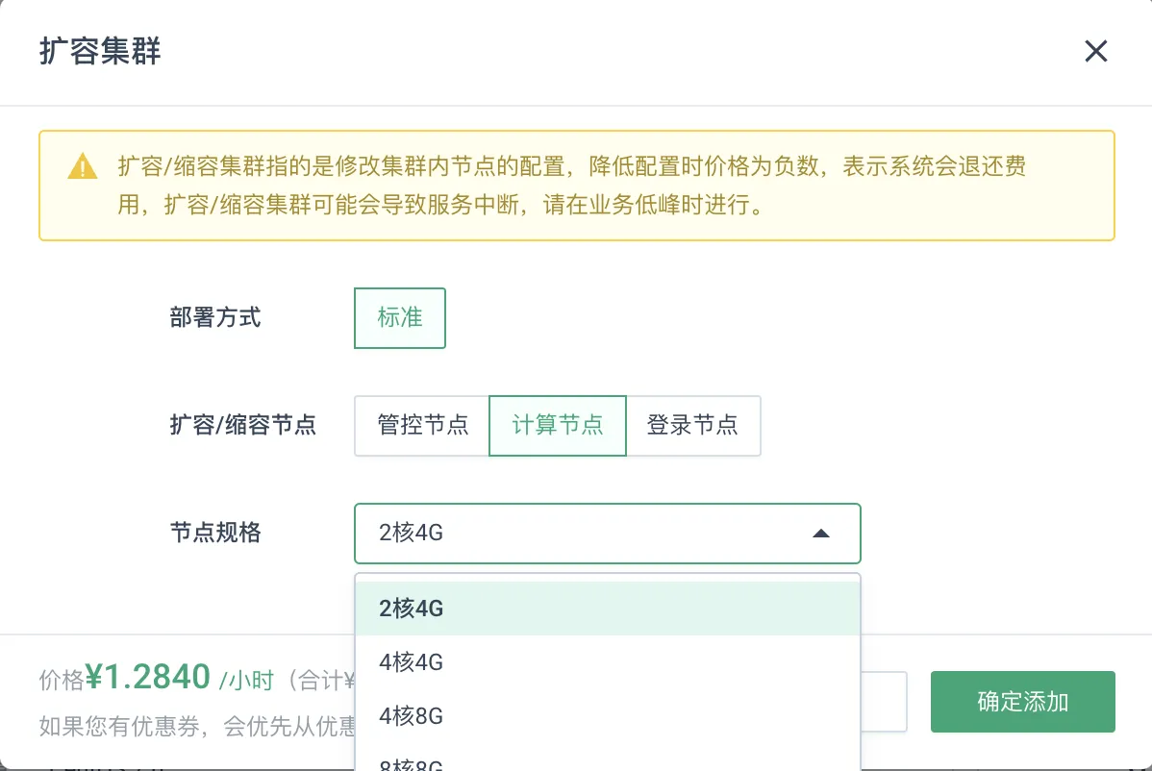
Task: Select the 标准 deployment mode
Action: (400, 318)
